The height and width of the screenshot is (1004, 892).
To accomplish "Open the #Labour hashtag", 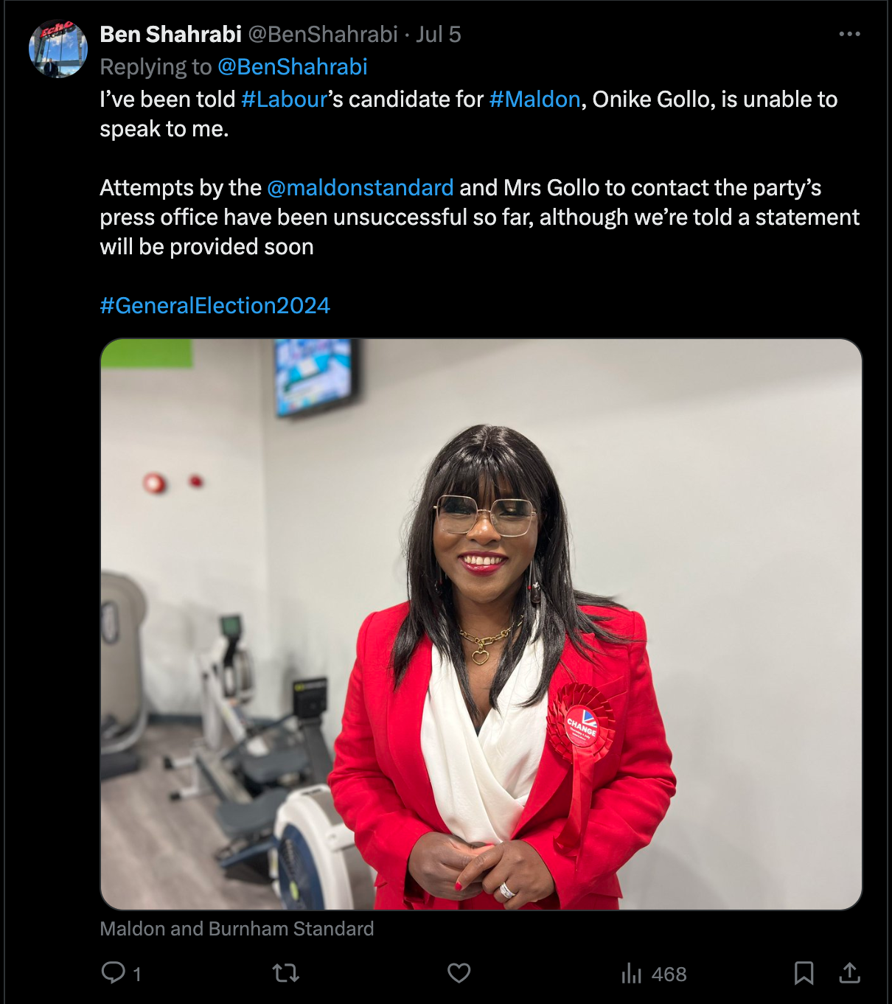I will [x=285, y=100].
